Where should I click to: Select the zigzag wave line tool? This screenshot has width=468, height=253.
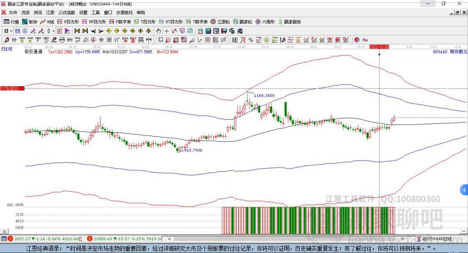tap(200, 40)
